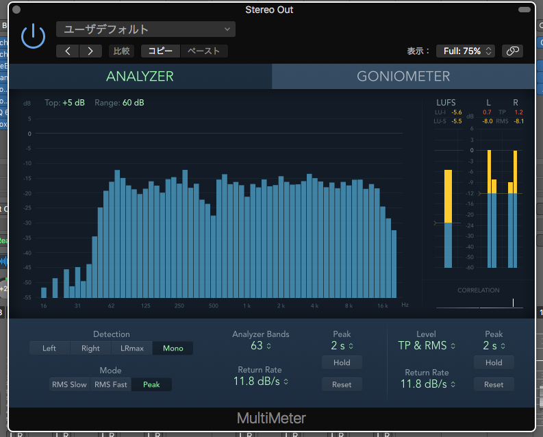Open analyzer Peak 2 s dropdown
Image resolution: width=543 pixels, height=437 pixels.
(x=342, y=345)
